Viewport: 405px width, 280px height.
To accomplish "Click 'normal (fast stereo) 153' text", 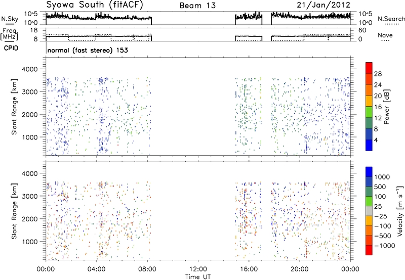I will point(88,50).
